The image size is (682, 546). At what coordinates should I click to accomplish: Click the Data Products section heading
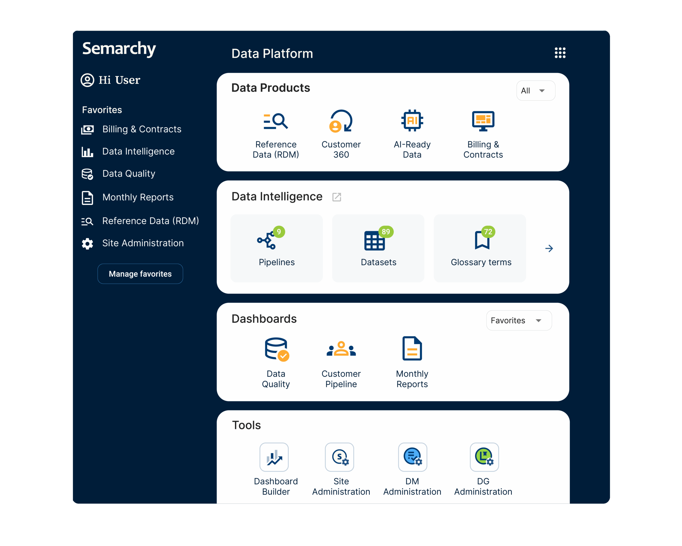tap(270, 88)
